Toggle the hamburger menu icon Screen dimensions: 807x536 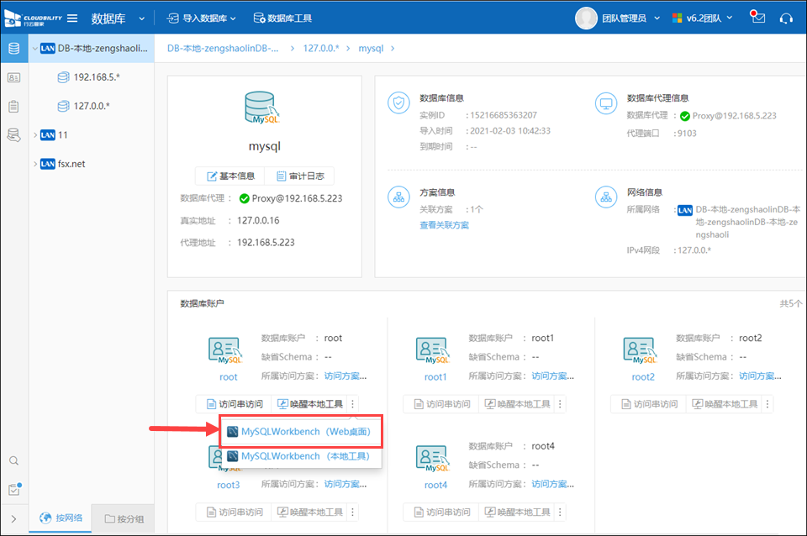coord(72,18)
